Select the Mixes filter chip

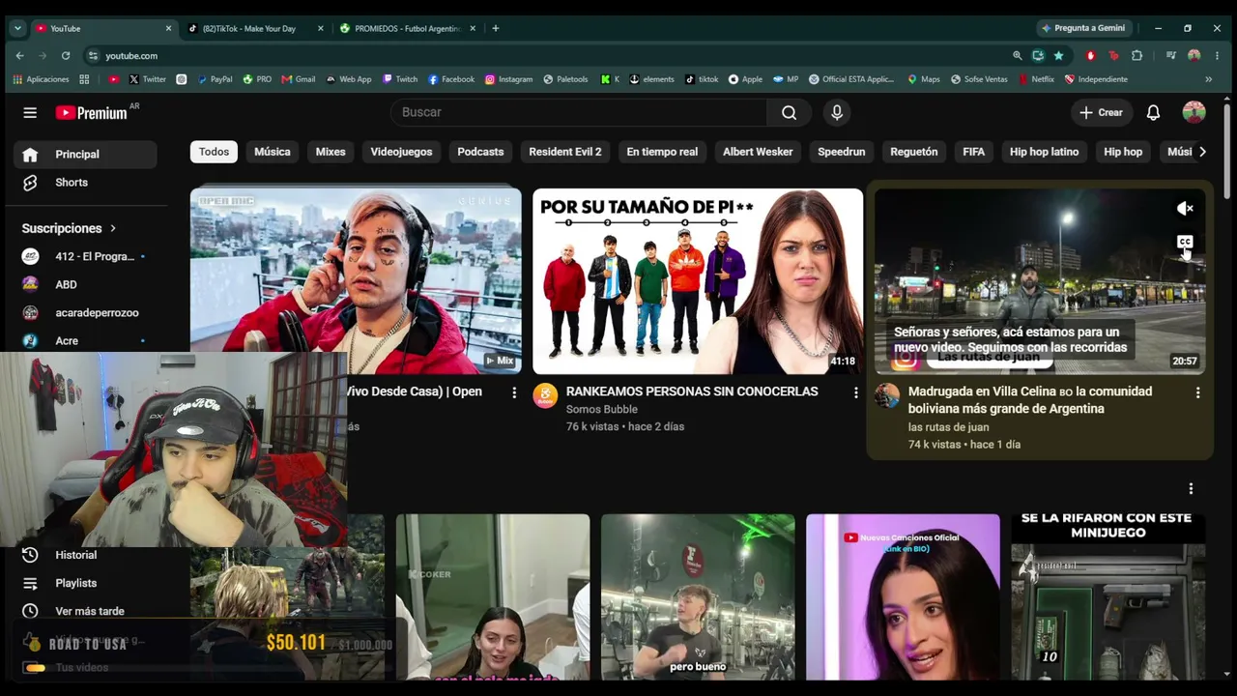tap(331, 152)
